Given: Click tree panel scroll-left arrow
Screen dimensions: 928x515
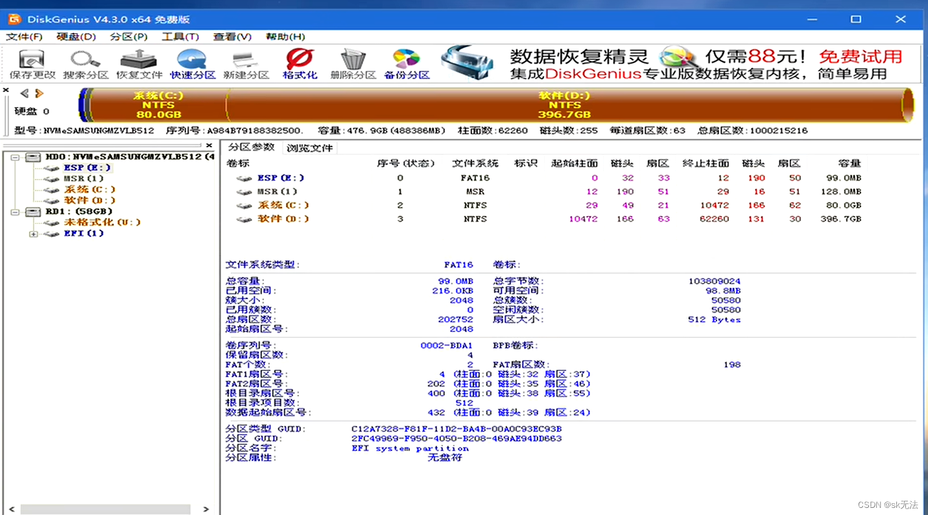Looking at the screenshot, I should point(12,509).
